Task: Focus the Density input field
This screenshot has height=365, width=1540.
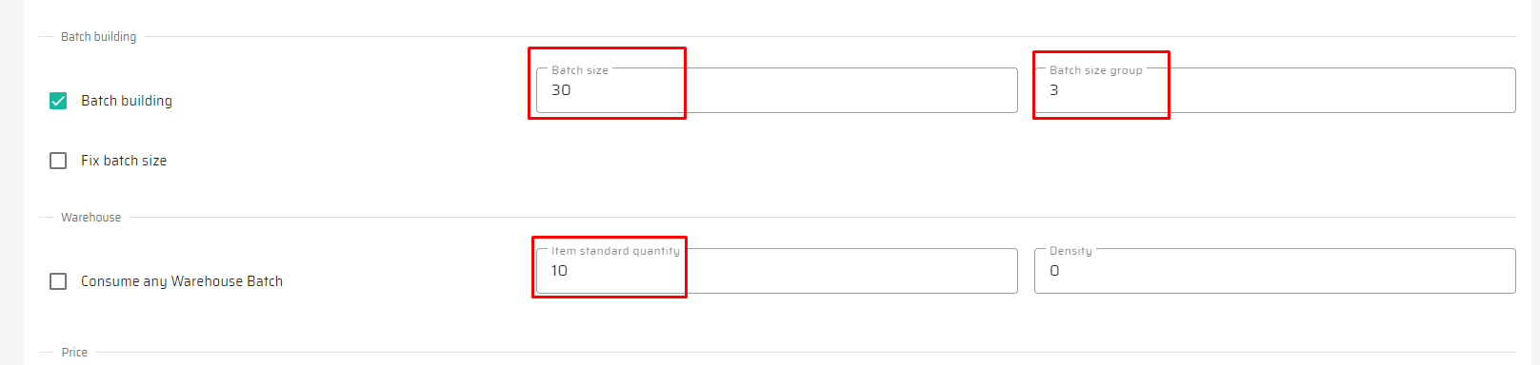Action: click(1274, 271)
